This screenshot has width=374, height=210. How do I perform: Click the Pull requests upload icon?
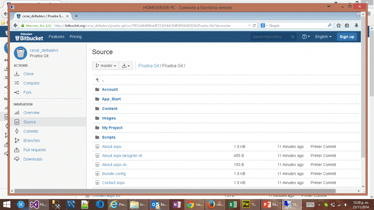coord(17,150)
